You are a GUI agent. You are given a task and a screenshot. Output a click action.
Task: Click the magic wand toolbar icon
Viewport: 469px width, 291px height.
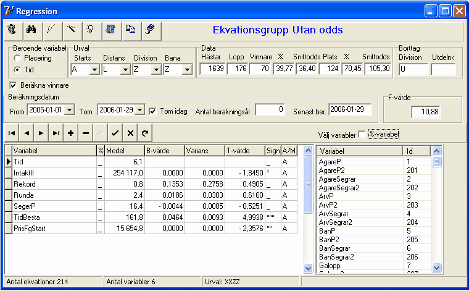(x=71, y=30)
